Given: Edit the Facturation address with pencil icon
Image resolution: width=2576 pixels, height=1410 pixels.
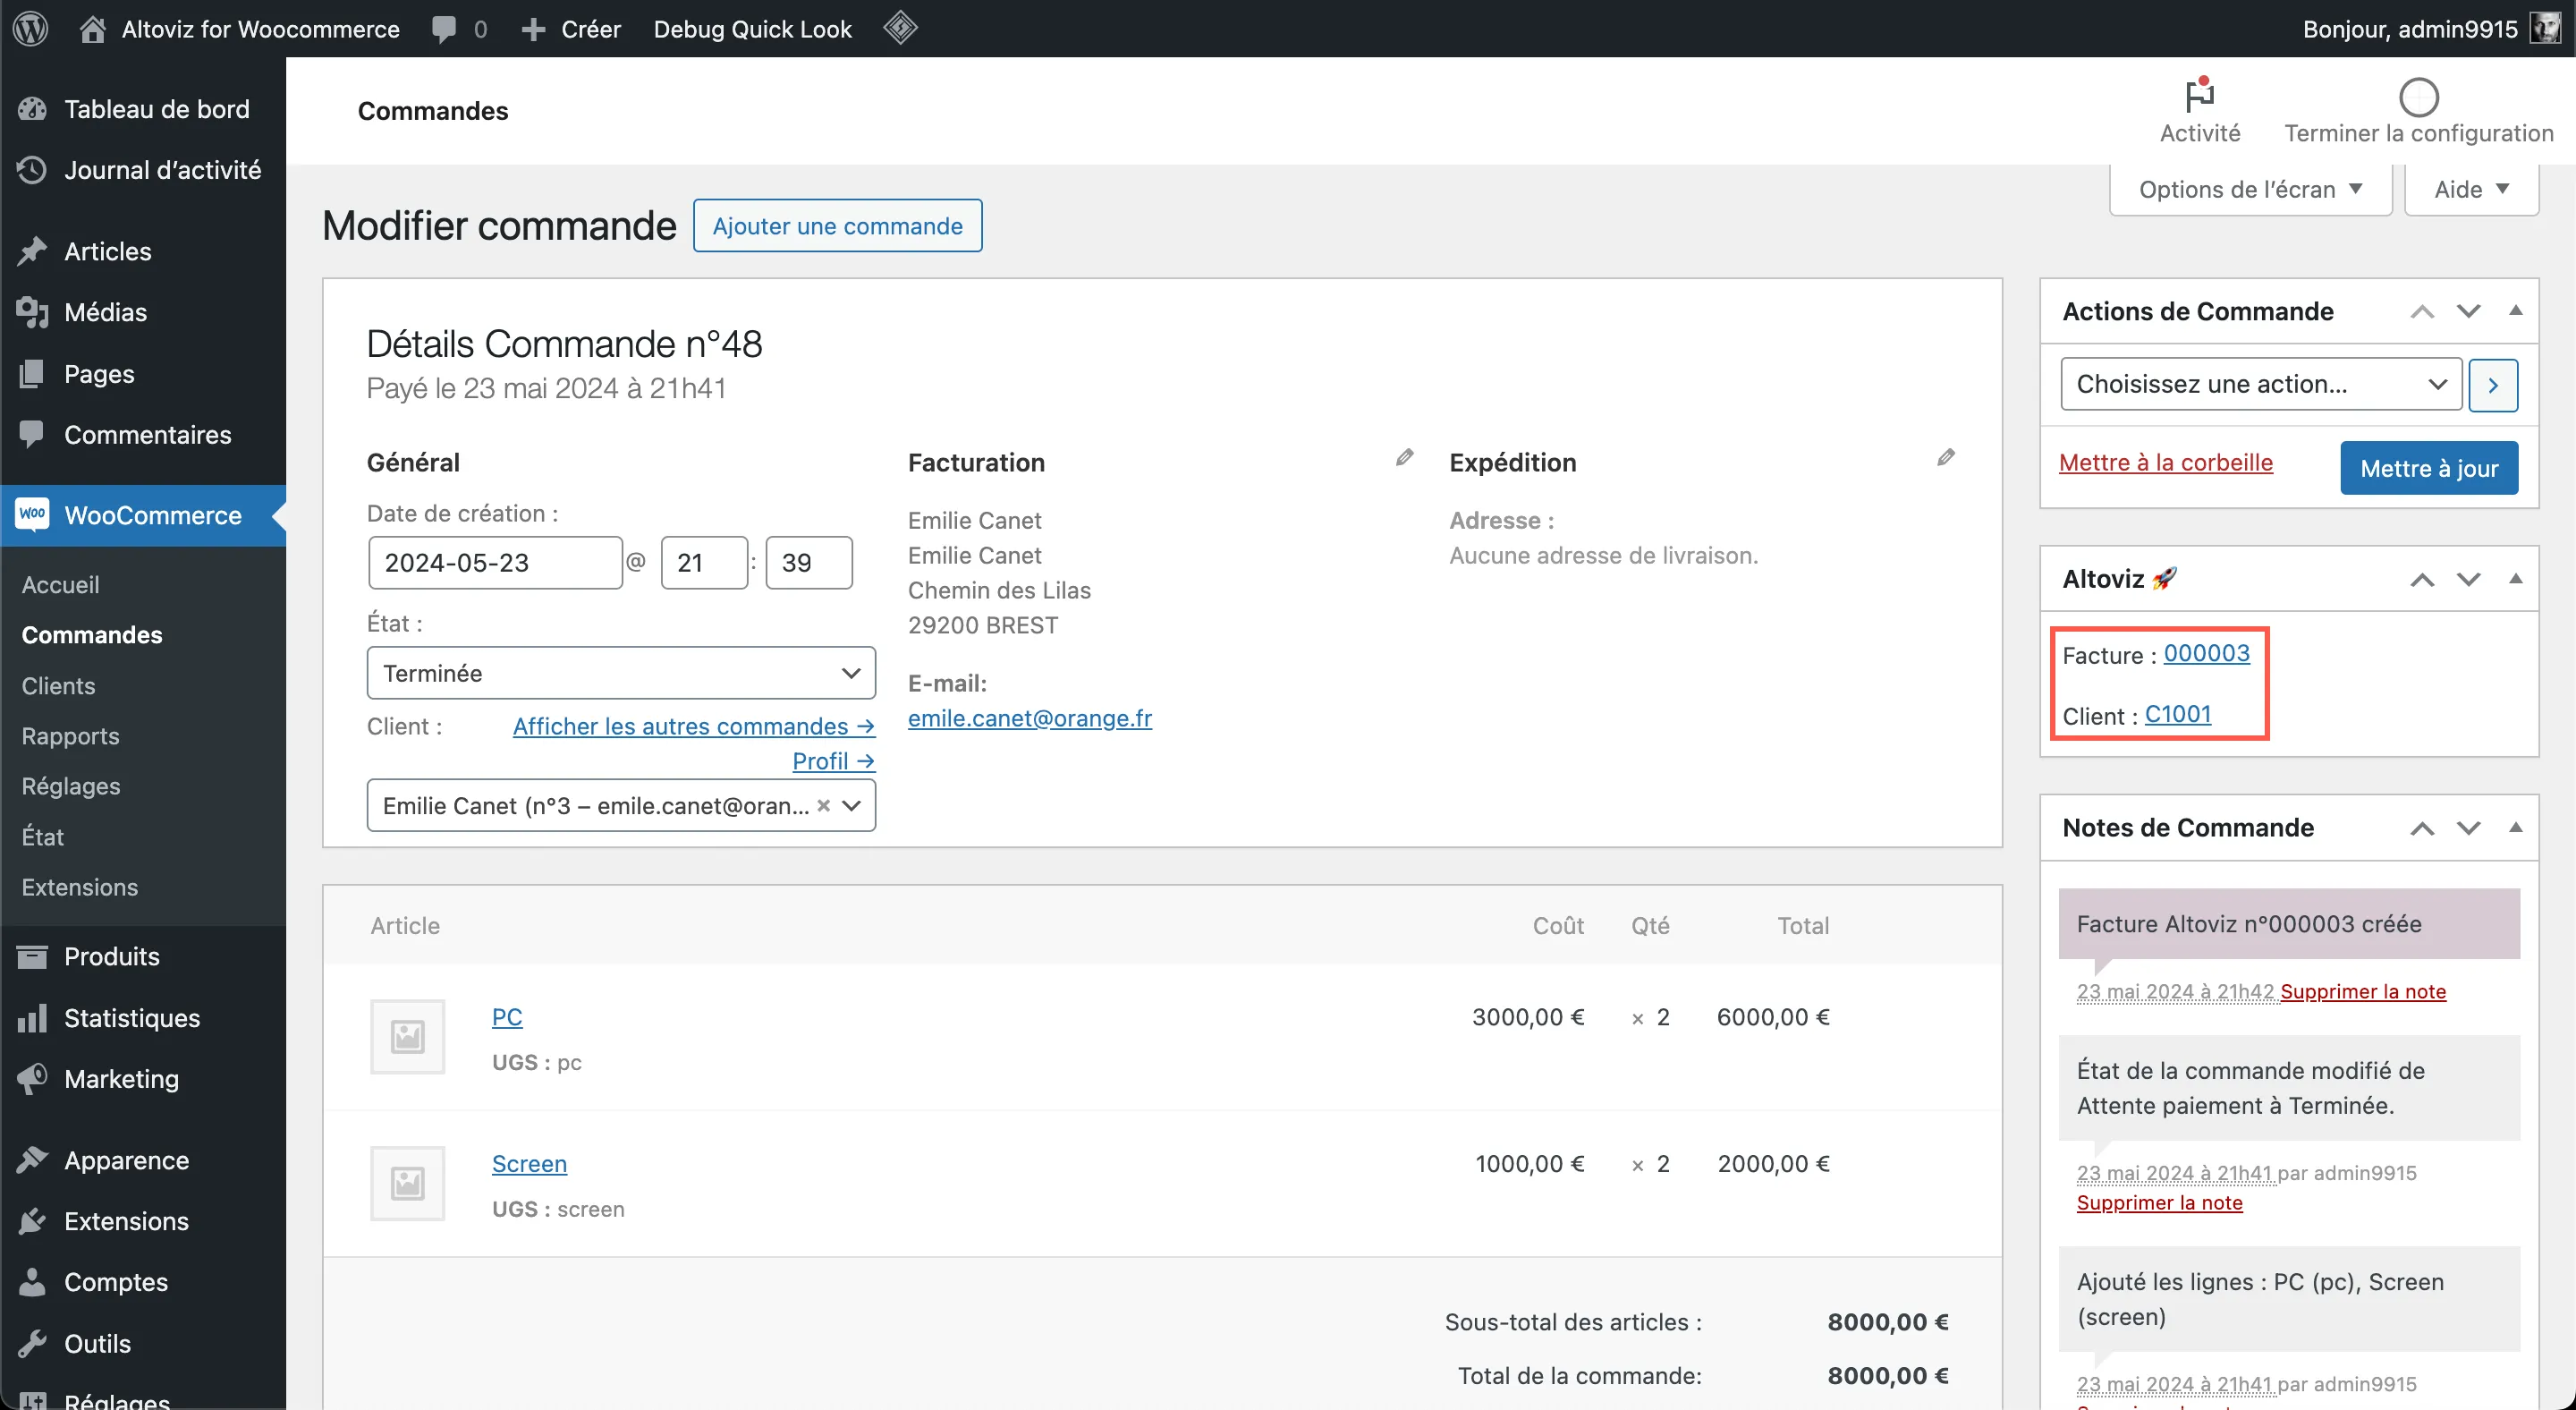Looking at the screenshot, I should (x=1405, y=457).
